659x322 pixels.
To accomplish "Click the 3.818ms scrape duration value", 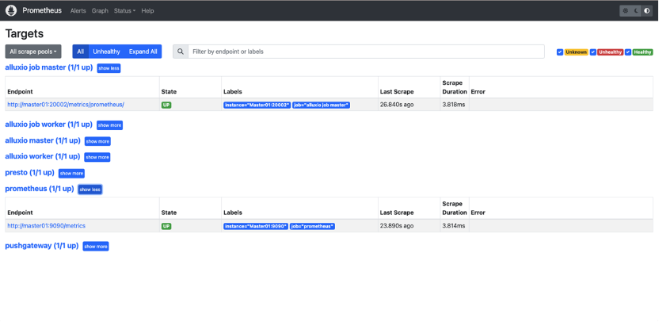I will (x=454, y=105).
